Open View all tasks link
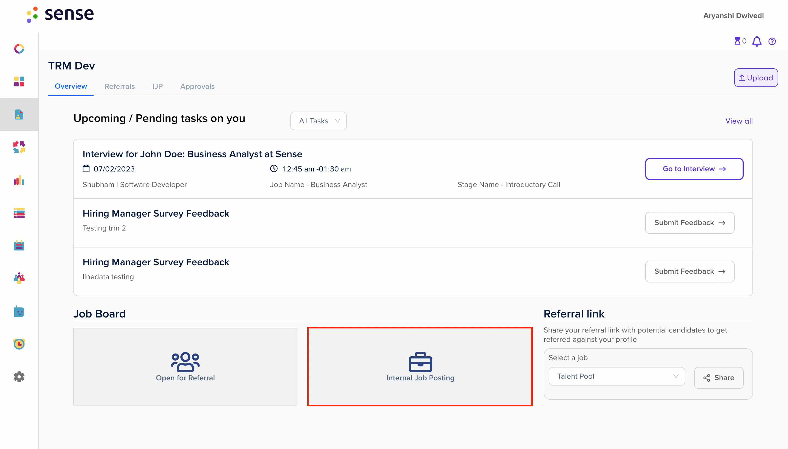This screenshot has width=788, height=449. coord(739,121)
